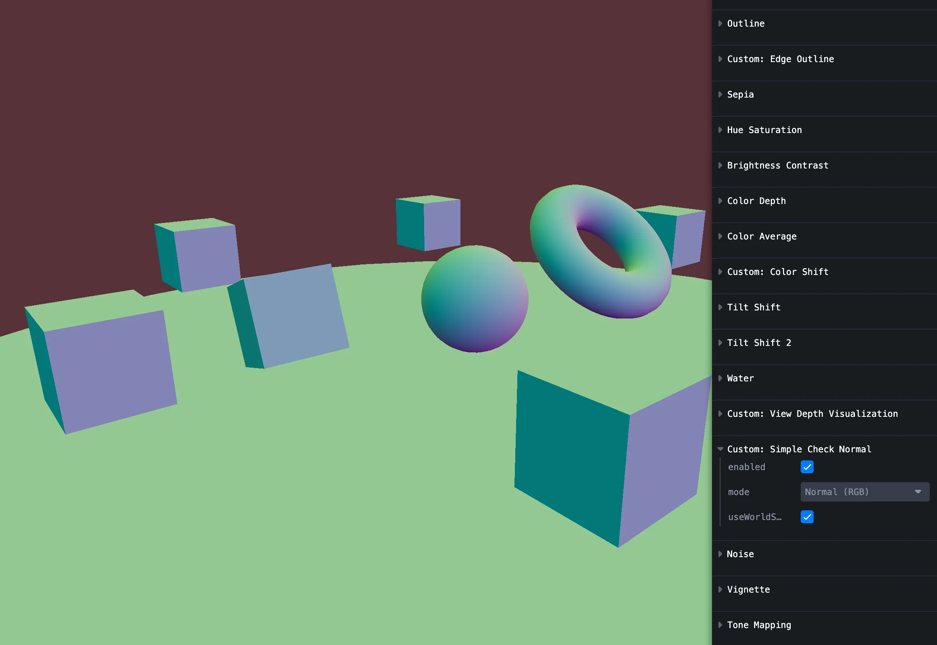937x645 pixels.
Task: Click the Tilt Shift 2 arrow icon
Action: [720, 343]
